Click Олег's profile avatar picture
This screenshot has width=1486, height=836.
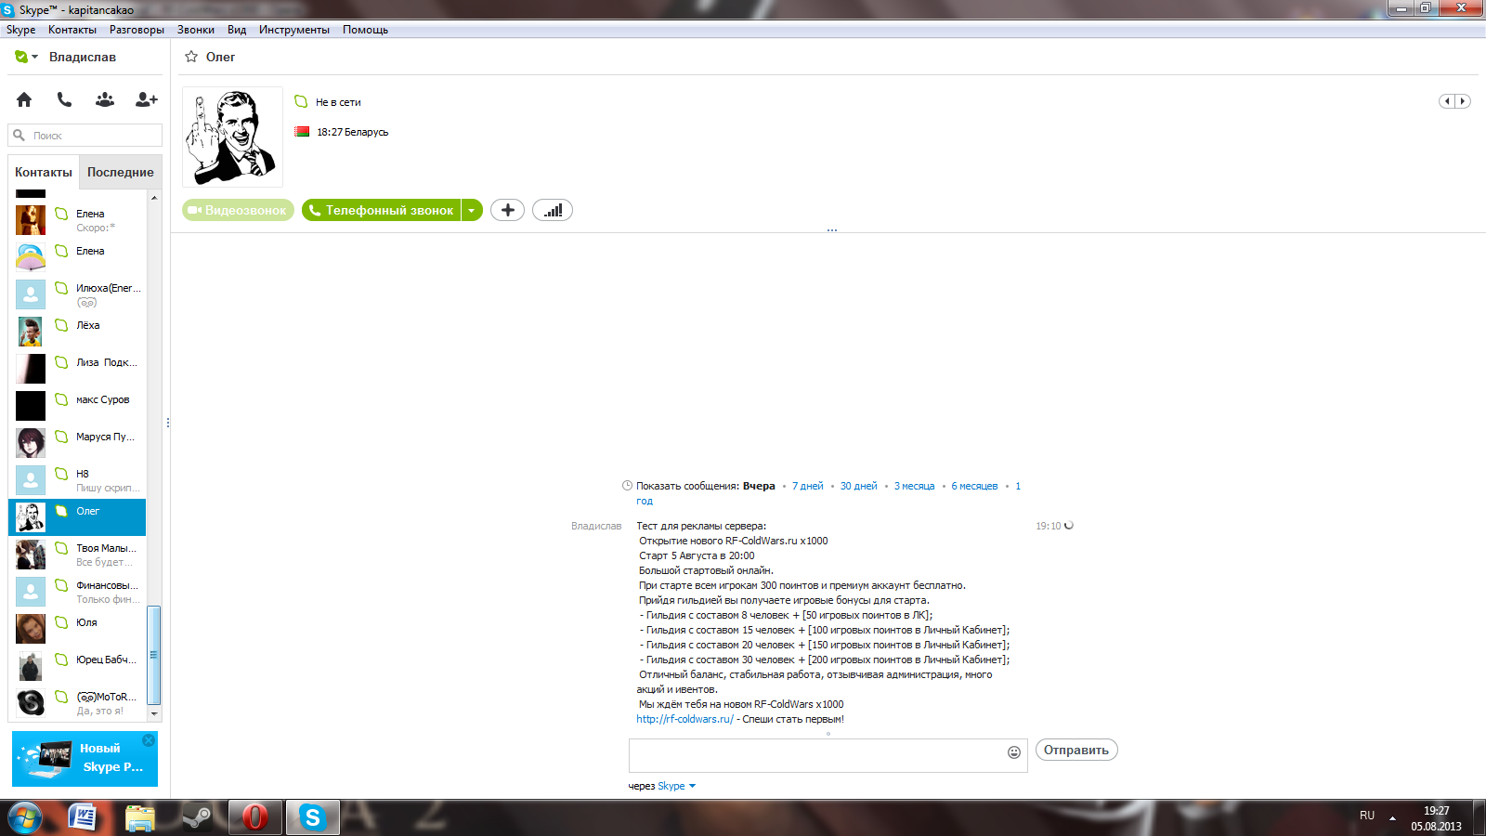coord(232,137)
